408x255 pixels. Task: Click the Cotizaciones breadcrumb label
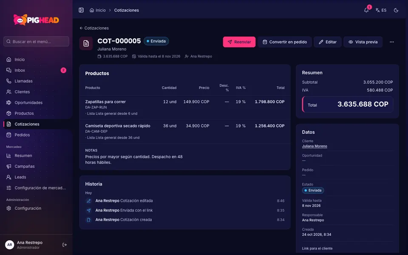coord(127,10)
